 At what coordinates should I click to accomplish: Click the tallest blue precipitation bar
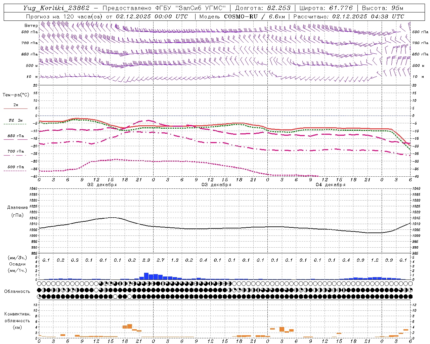[x=146, y=276]
